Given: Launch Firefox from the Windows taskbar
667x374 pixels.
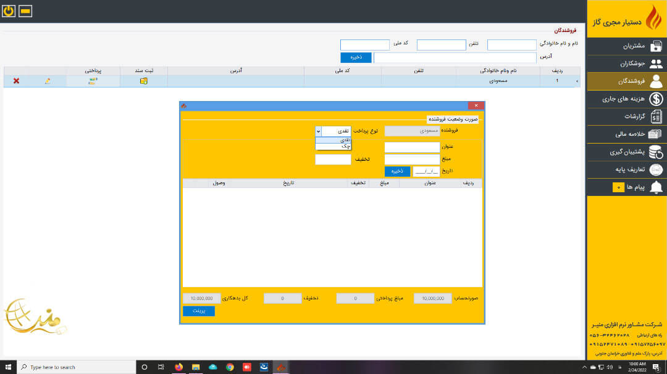Looking at the screenshot, I should 179,367.
